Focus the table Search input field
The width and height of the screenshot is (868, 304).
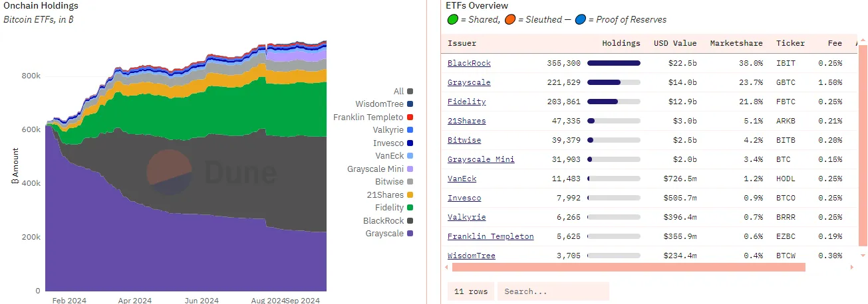pos(553,291)
